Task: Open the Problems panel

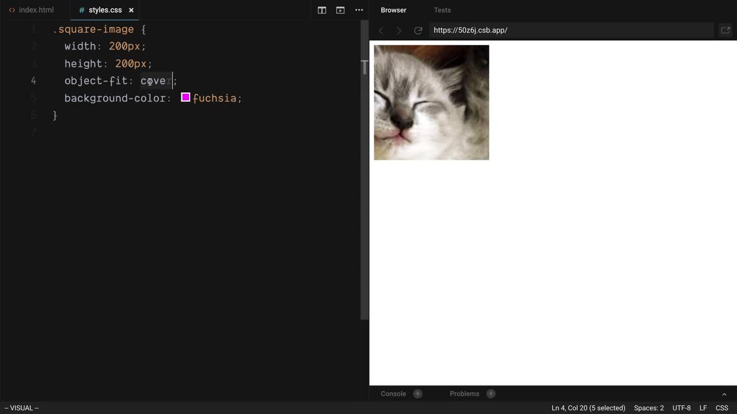Action: click(x=464, y=394)
